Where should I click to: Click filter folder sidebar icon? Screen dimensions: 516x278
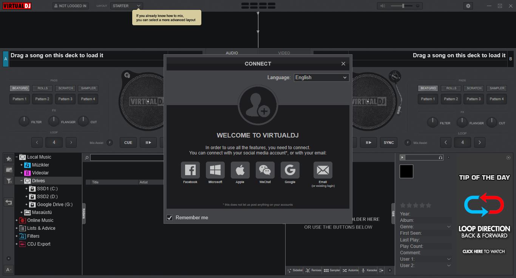pos(9,180)
